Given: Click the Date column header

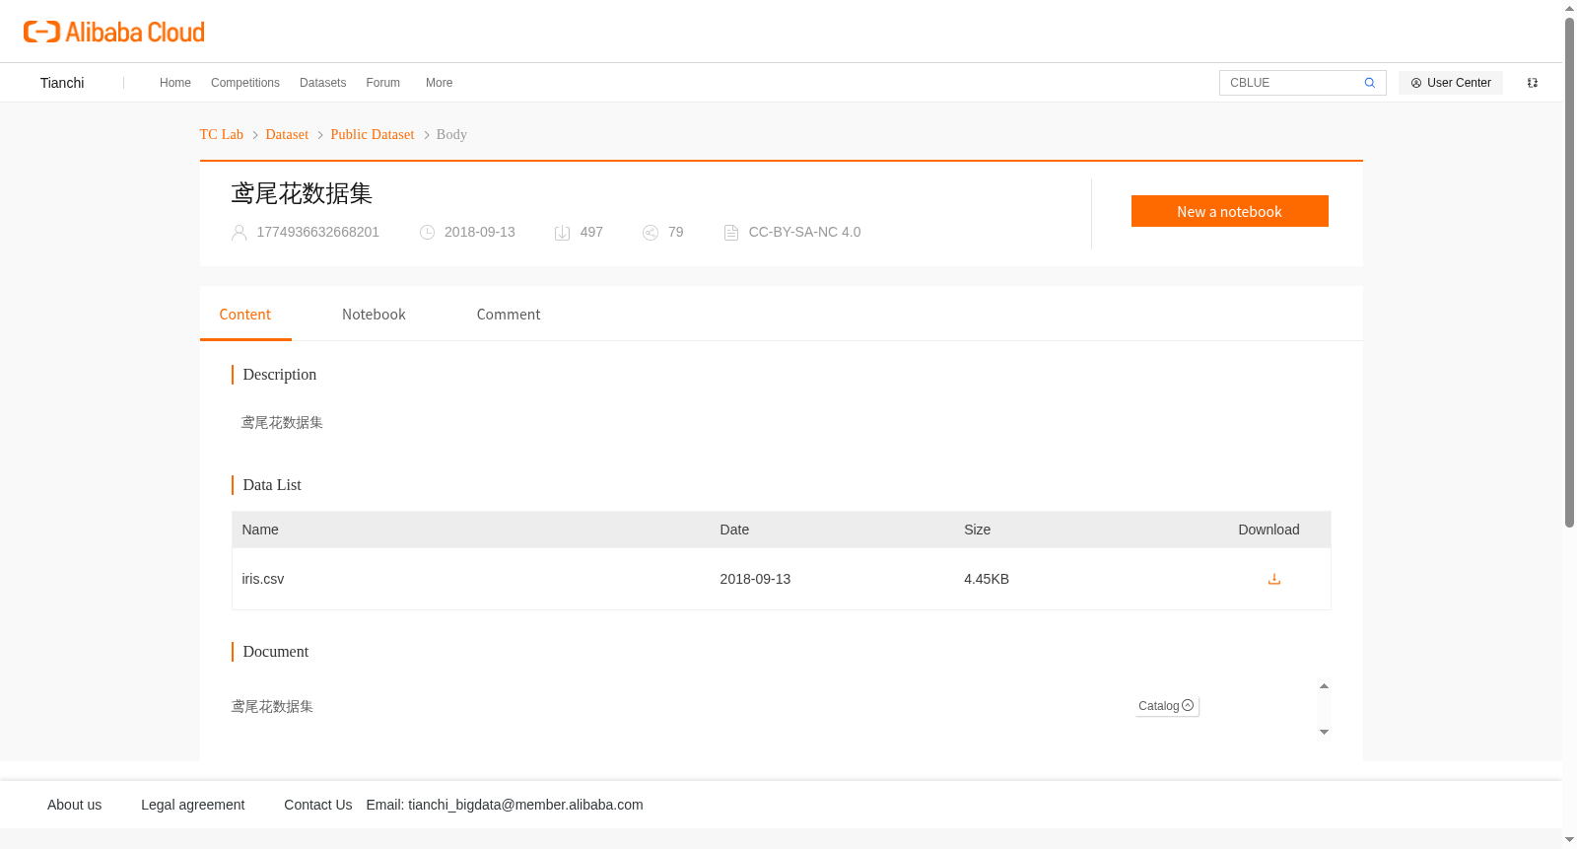Looking at the screenshot, I should coord(734,530).
